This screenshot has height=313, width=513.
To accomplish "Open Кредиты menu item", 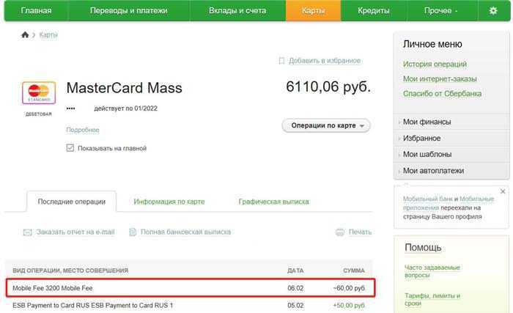I will click(x=374, y=11).
